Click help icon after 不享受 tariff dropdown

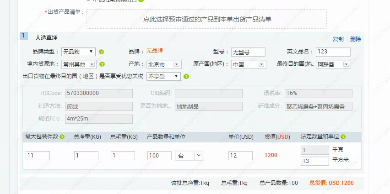coord(186,77)
